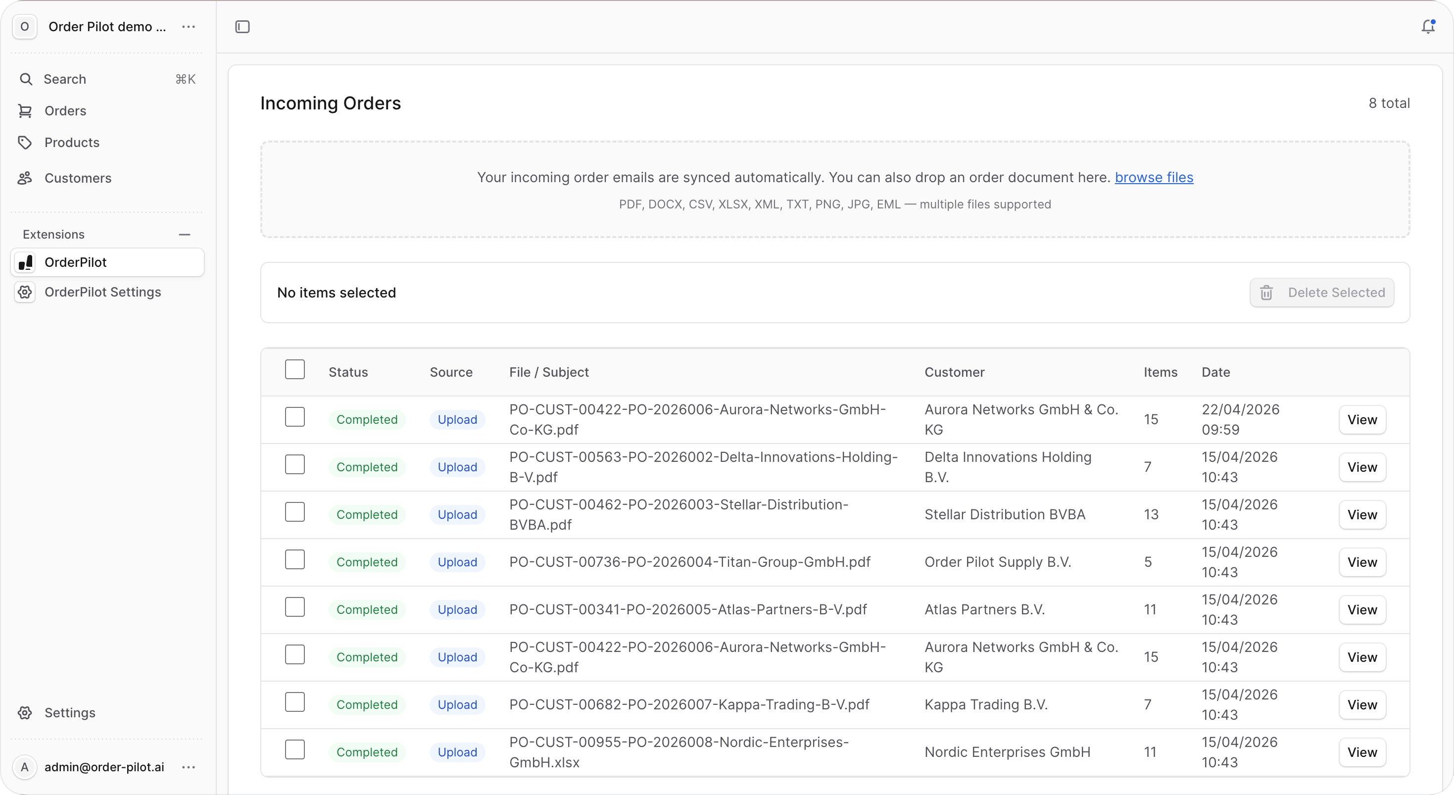Click the Items column header
Screen dimensions: 1454x795
coord(1160,372)
